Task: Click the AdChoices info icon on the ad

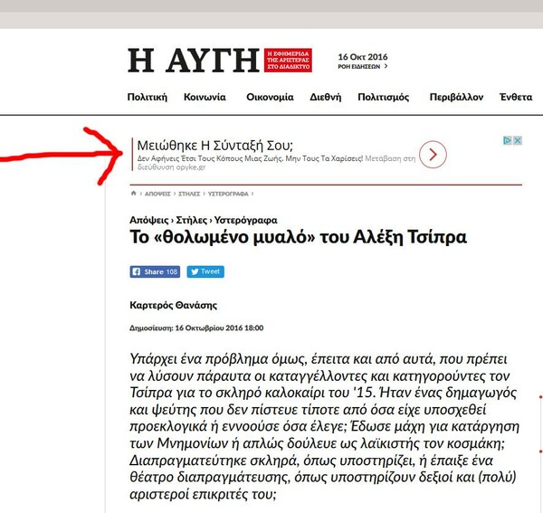Action: (x=508, y=140)
